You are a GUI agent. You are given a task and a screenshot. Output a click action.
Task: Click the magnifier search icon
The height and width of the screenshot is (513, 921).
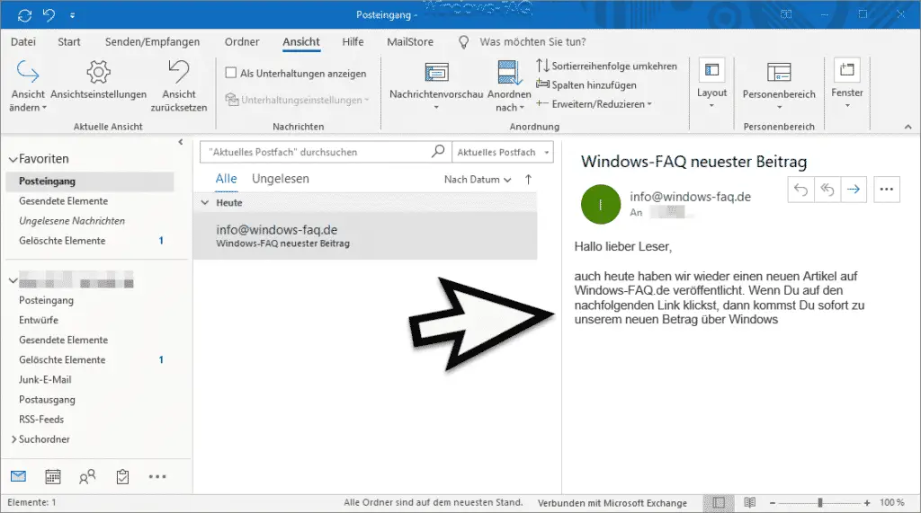point(438,152)
